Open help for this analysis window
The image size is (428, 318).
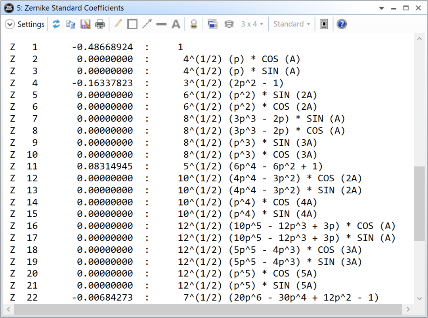(x=341, y=24)
